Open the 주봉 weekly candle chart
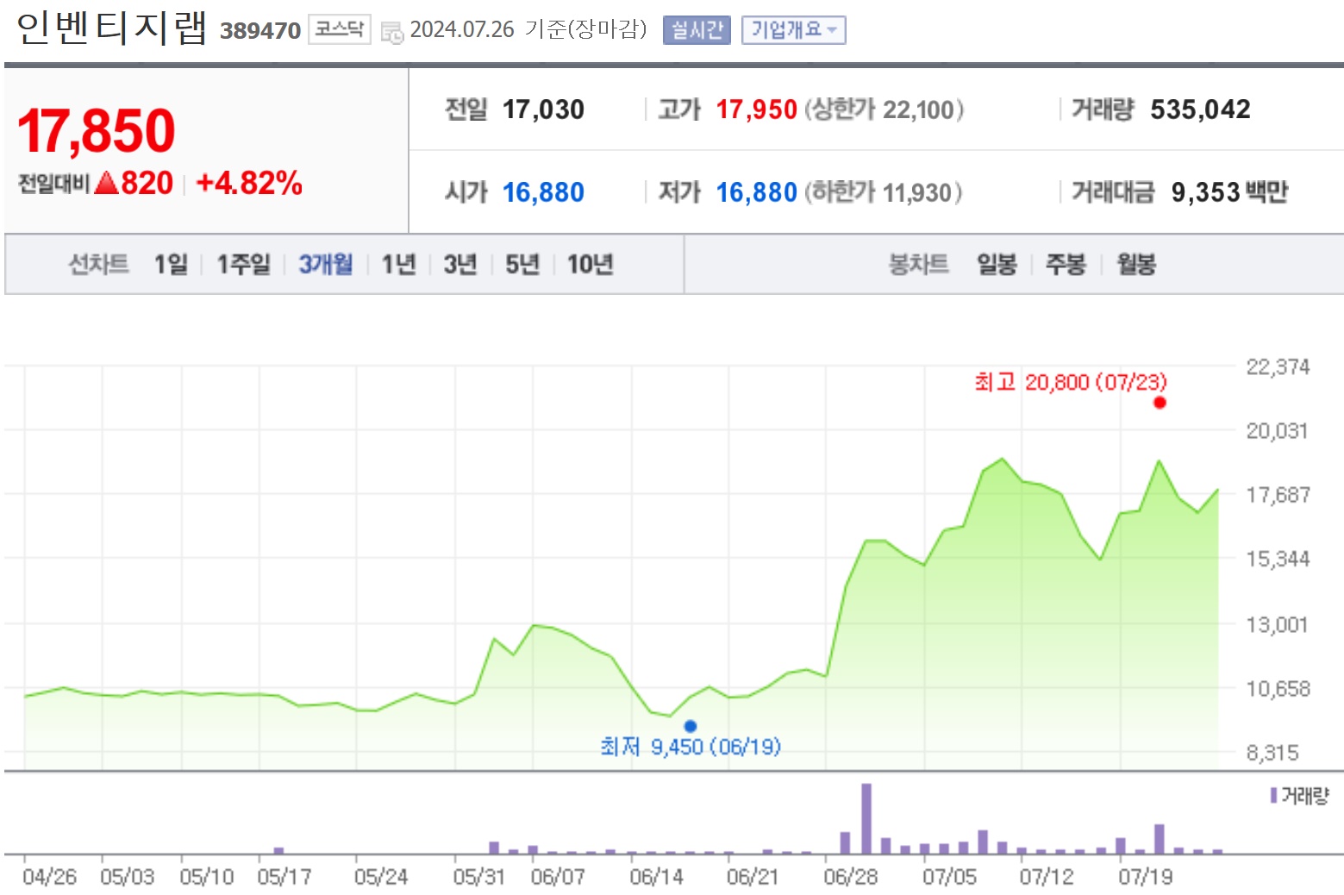The width and height of the screenshot is (1344, 895). click(1066, 264)
